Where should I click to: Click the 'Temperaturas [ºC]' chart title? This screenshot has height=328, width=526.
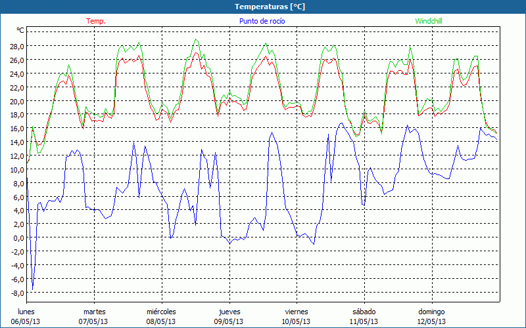pyautogui.click(x=270, y=7)
